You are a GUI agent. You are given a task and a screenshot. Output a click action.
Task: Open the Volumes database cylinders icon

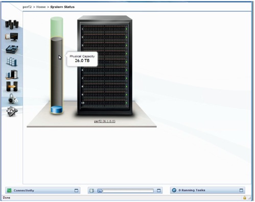[x=12, y=61]
